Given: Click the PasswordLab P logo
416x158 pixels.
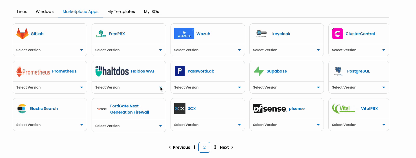Looking at the screenshot, I should 180,71.
